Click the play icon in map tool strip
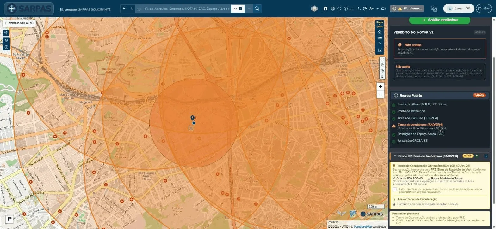Screen dimensions: 496x229 [380, 44]
